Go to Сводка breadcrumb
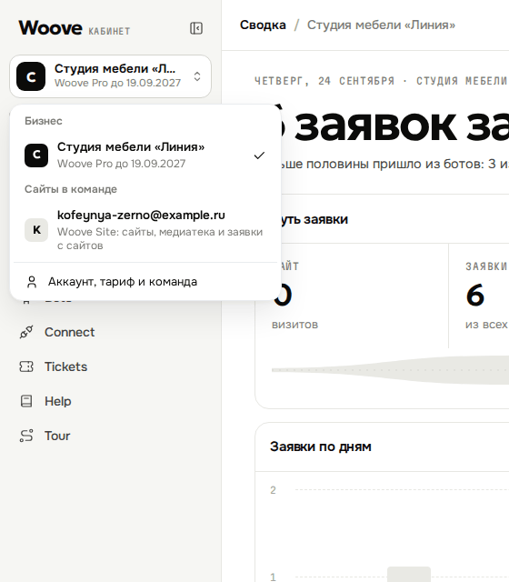 click(263, 25)
